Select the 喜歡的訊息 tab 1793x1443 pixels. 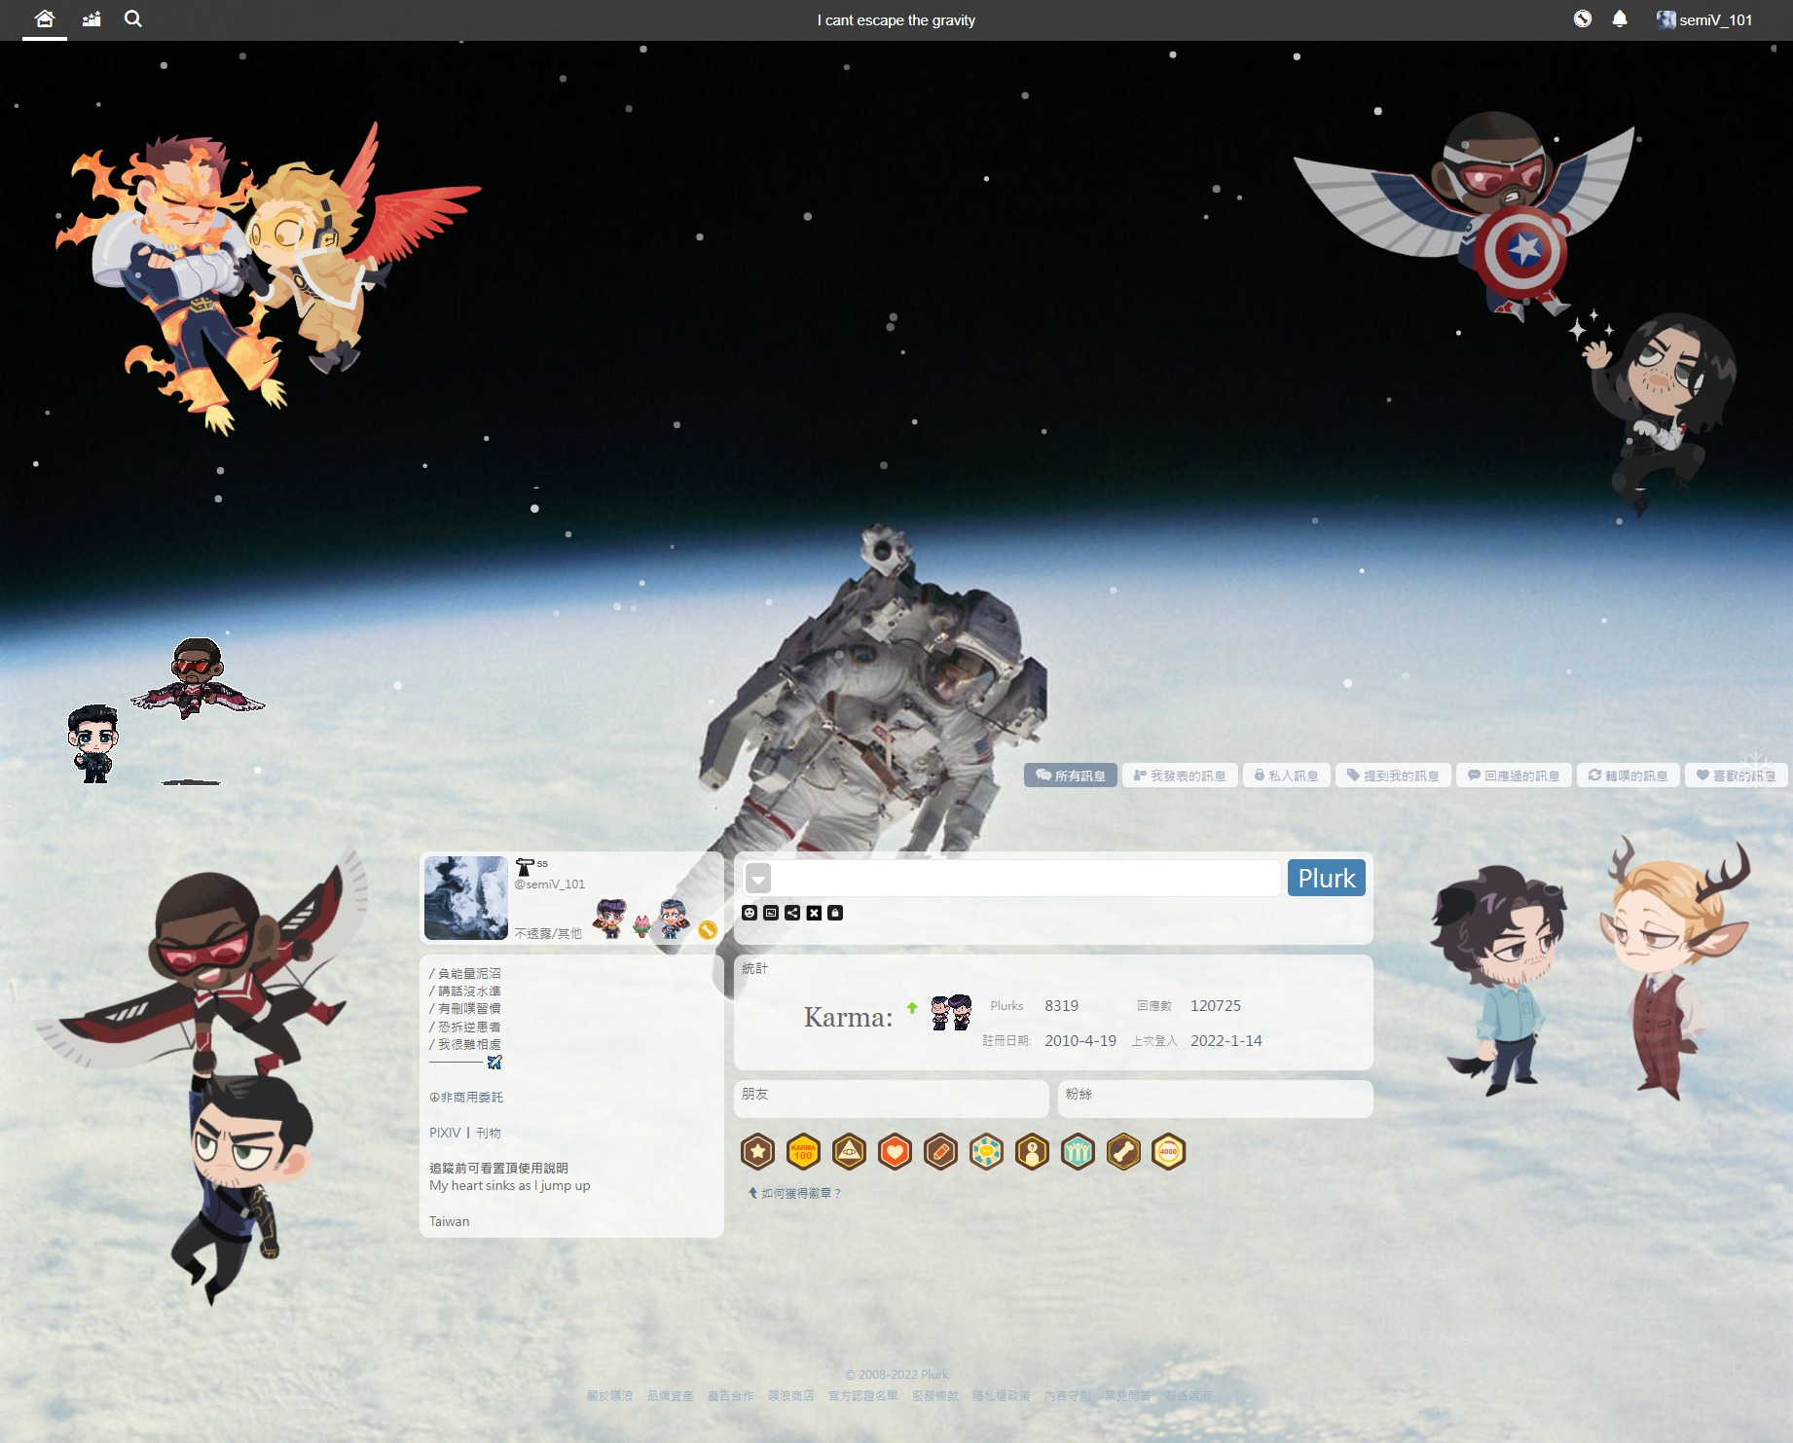coord(1737,776)
